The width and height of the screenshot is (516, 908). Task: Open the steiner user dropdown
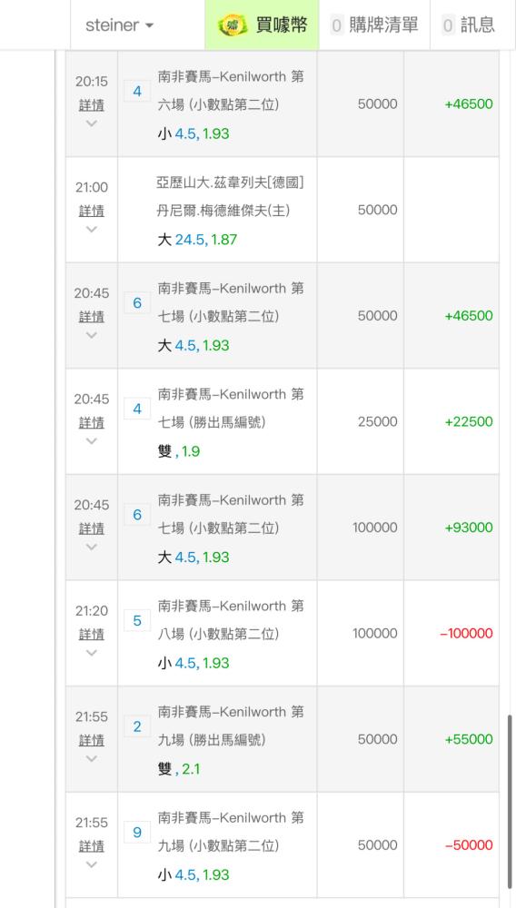pyautogui.click(x=119, y=25)
